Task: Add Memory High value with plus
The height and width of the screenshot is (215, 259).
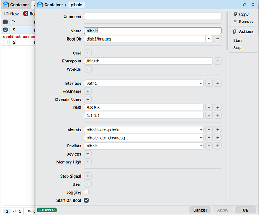Action: coord(88,162)
